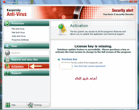The height and width of the screenshot is (110, 139).
Task: Open Reports and data files
Action: 27,59
